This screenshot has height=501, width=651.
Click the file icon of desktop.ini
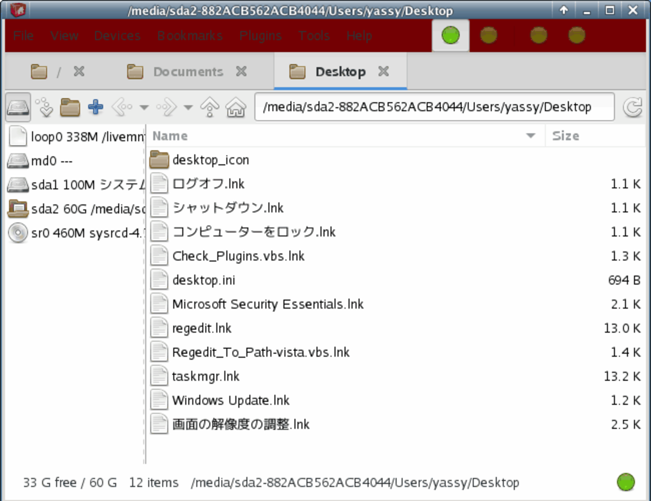click(x=160, y=280)
